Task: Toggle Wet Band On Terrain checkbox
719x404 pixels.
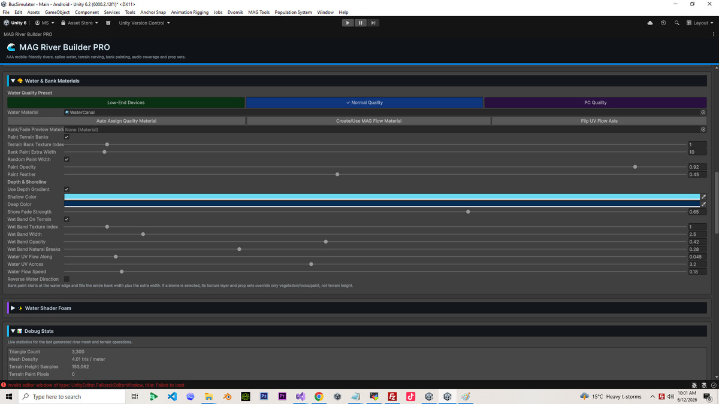Action: pyautogui.click(x=67, y=219)
